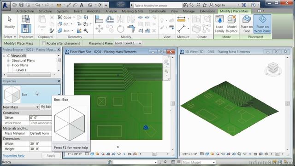The image size is (295, 166).
Task: Click the Open folder icon in quick access toolbar
Action: coord(15,5)
